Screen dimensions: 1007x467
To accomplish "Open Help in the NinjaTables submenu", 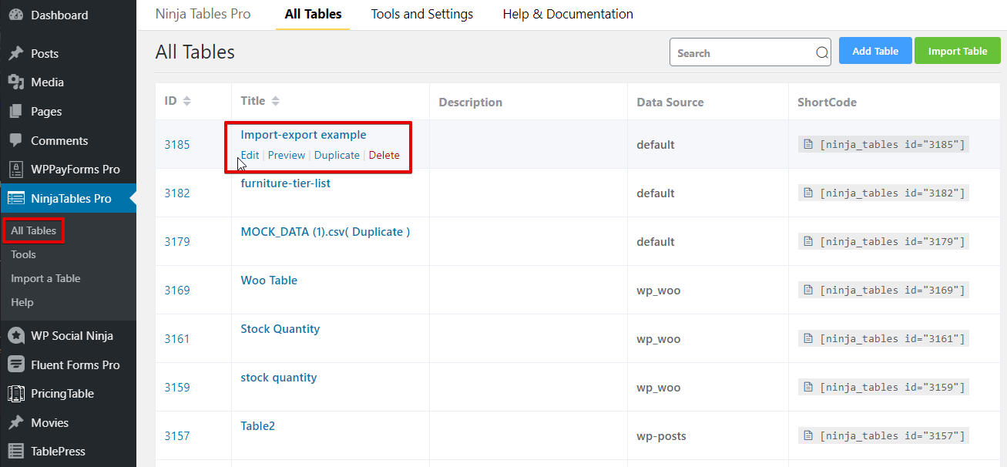I will tap(22, 302).
